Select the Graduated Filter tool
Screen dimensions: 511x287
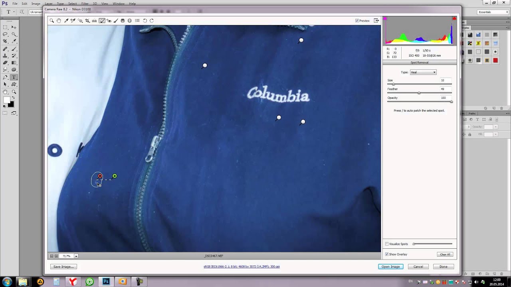pos(123,21)
